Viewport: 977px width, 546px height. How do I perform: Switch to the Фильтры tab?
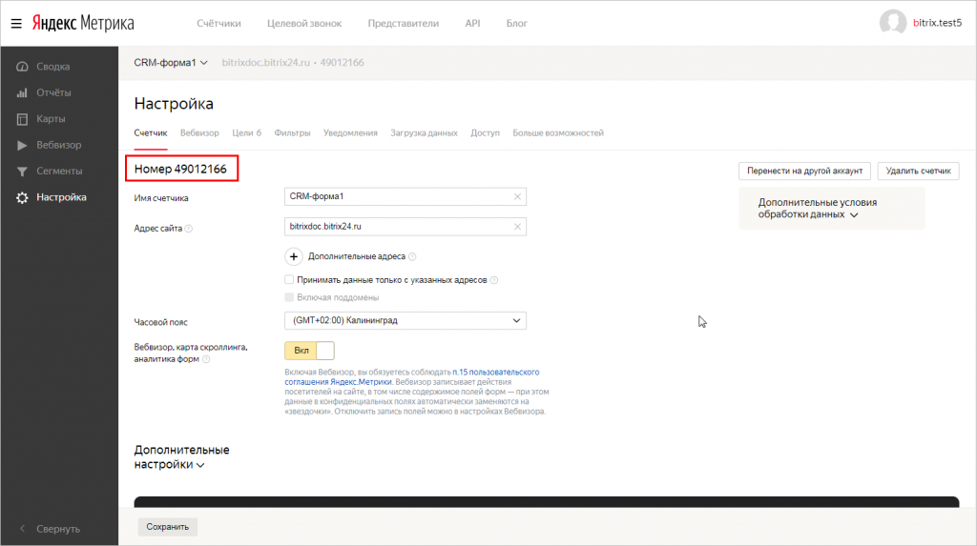click(x=292, y=133)
